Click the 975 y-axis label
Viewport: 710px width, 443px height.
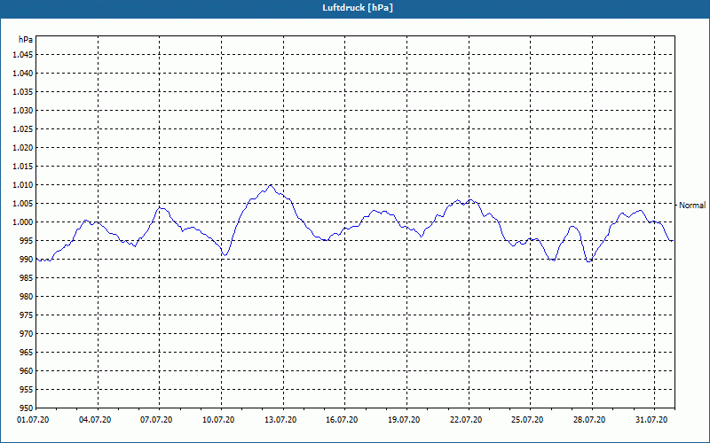pyautogui.click(x=27, y=315)
